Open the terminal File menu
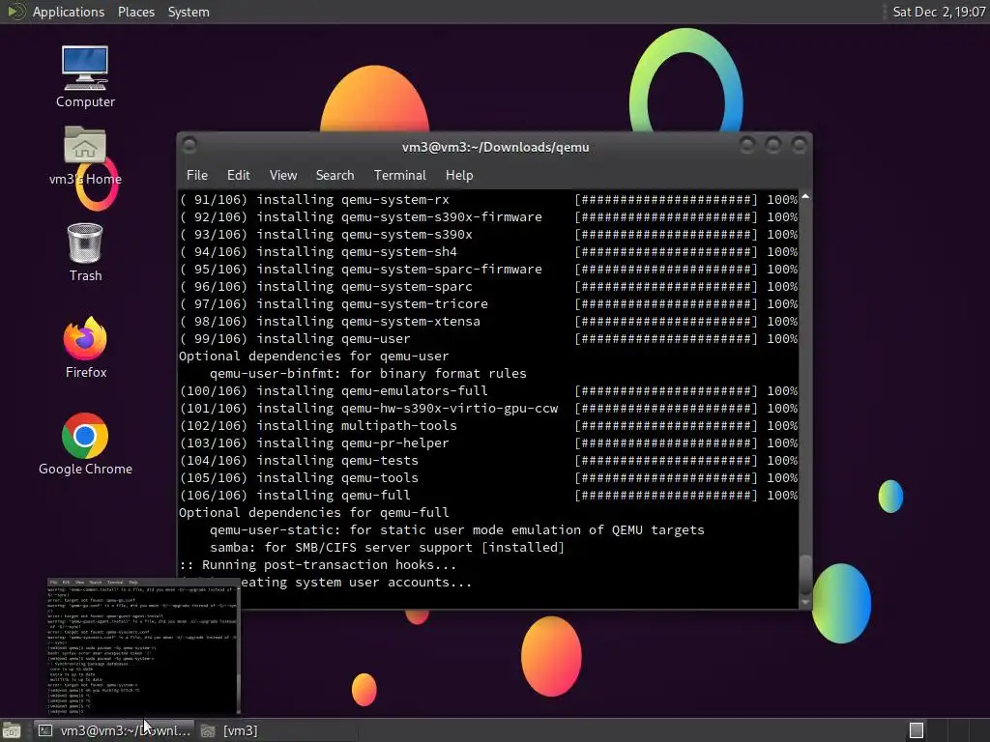 point(197,176)
